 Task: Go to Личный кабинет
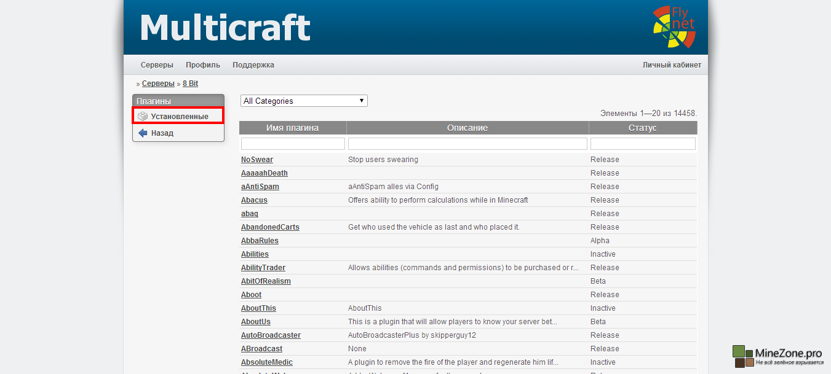tap(672, 65)
